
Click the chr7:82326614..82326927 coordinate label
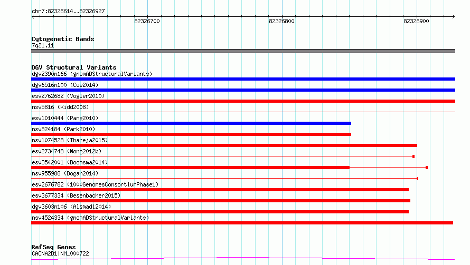[68, 11]
